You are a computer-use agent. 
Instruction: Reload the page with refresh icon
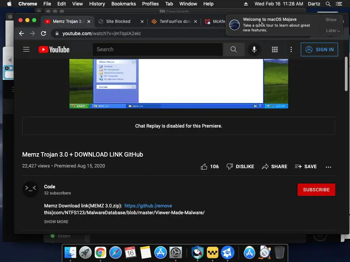[43, 33]
